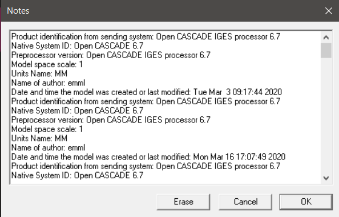Cancel the Notes dialog
The image size is (339, 217).
(x=245, y=202)
